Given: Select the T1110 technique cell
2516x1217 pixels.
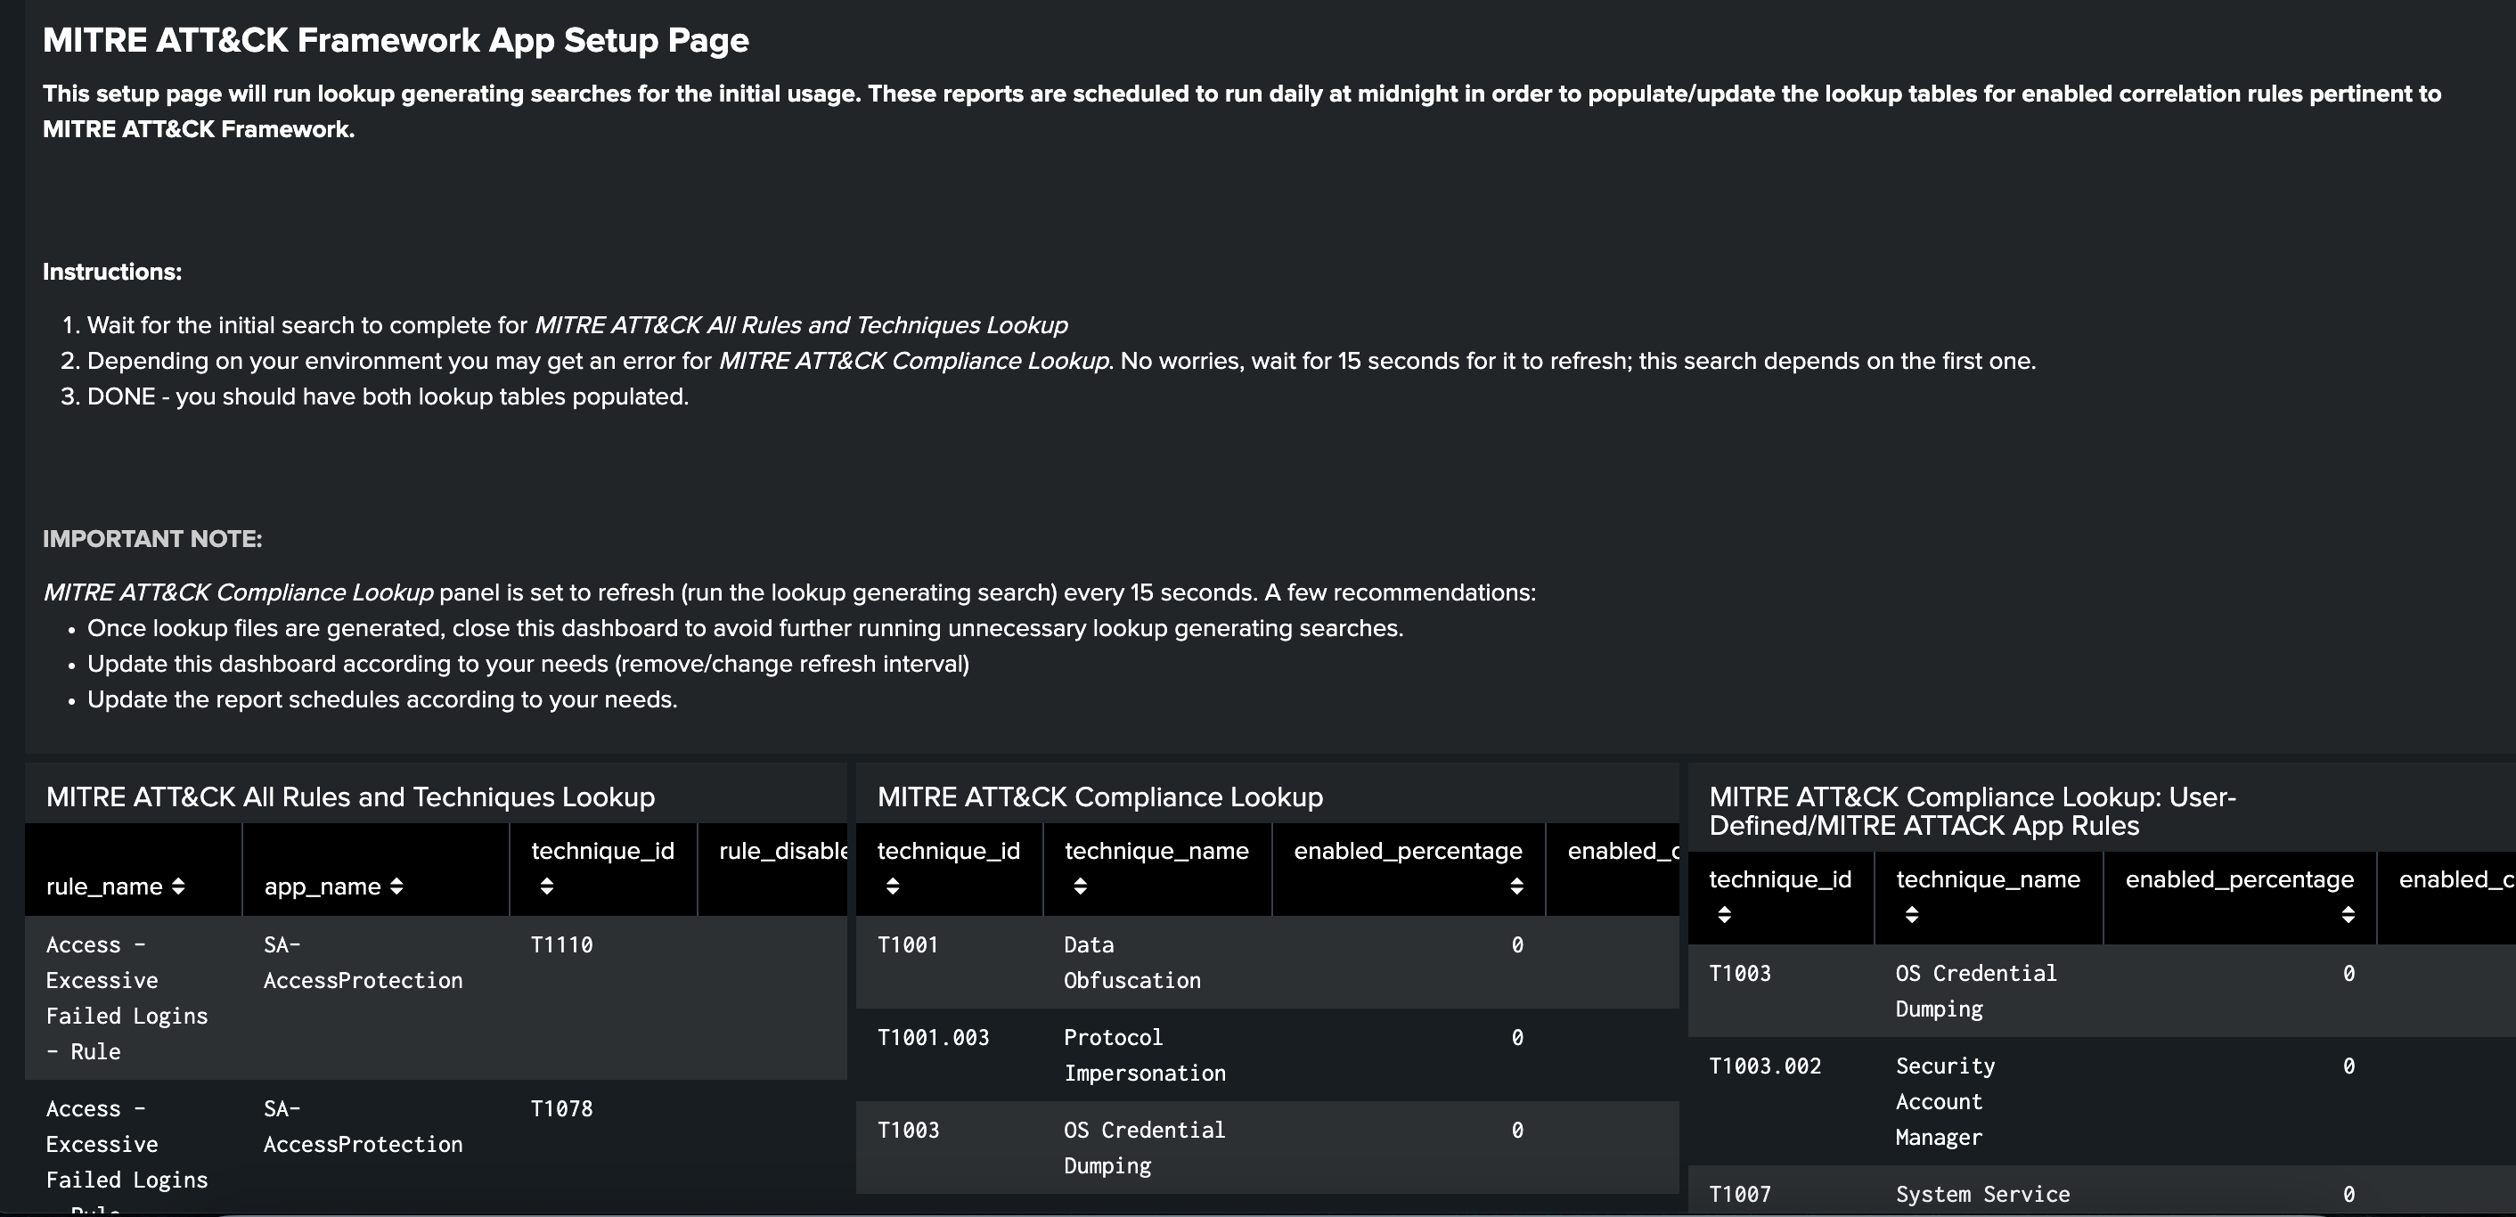Looking at the screenshot, I should point(561,944).
